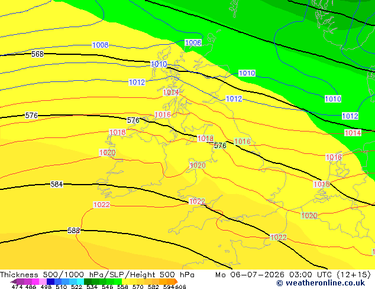Select the dark blue legend swatch above 498
375x289 pixels.
[50, 281]
